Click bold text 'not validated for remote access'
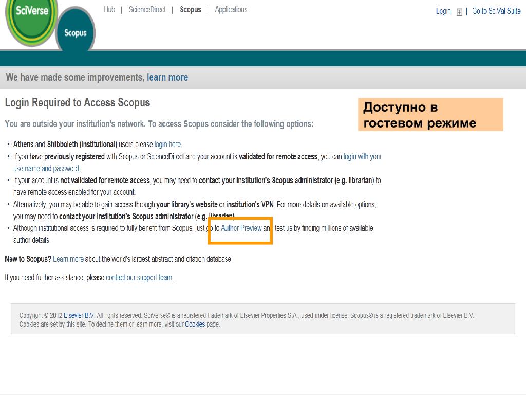This screenshot has height=395, width=526. [105, 181]
